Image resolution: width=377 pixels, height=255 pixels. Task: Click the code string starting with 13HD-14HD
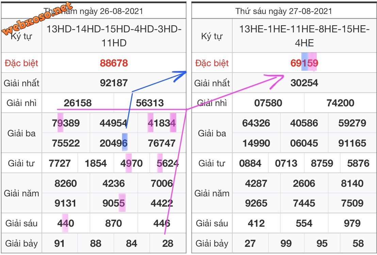coord(114,36)
